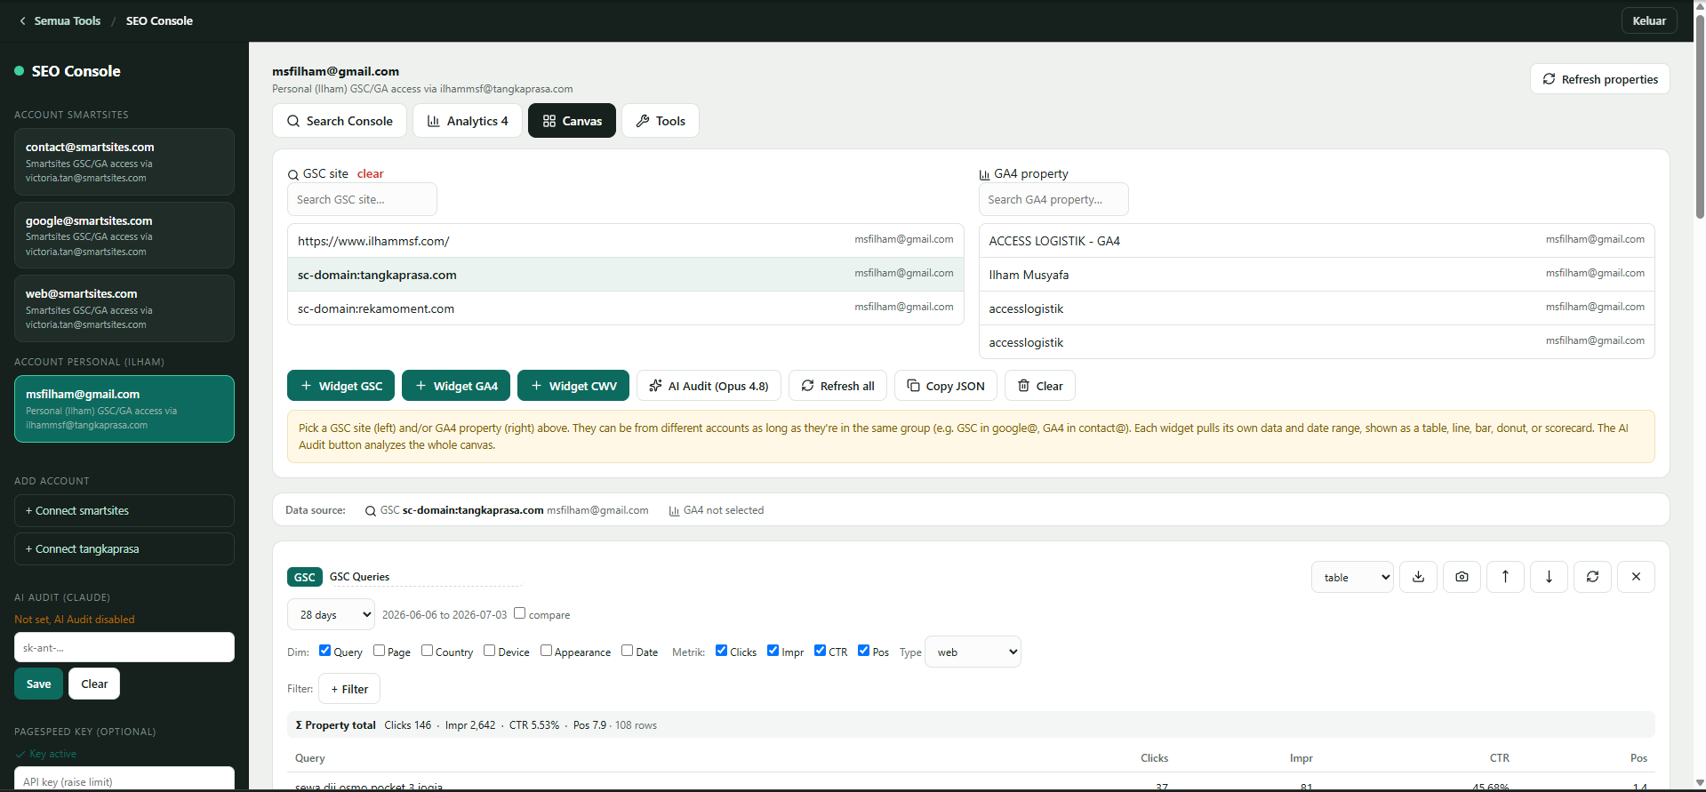
Task: Take a snapshot of GSC Queries widget
Action: (1462, 577)
